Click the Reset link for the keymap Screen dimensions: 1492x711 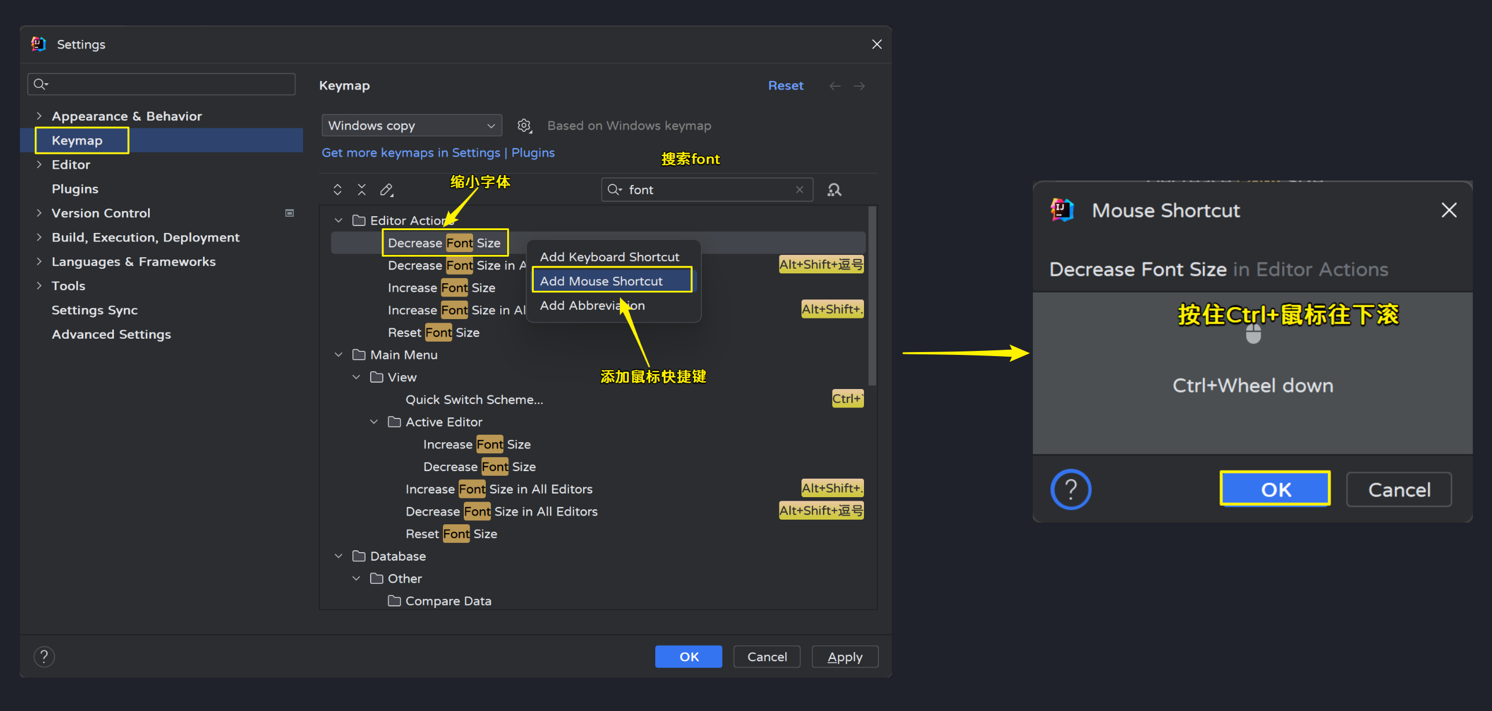(786, 85)
